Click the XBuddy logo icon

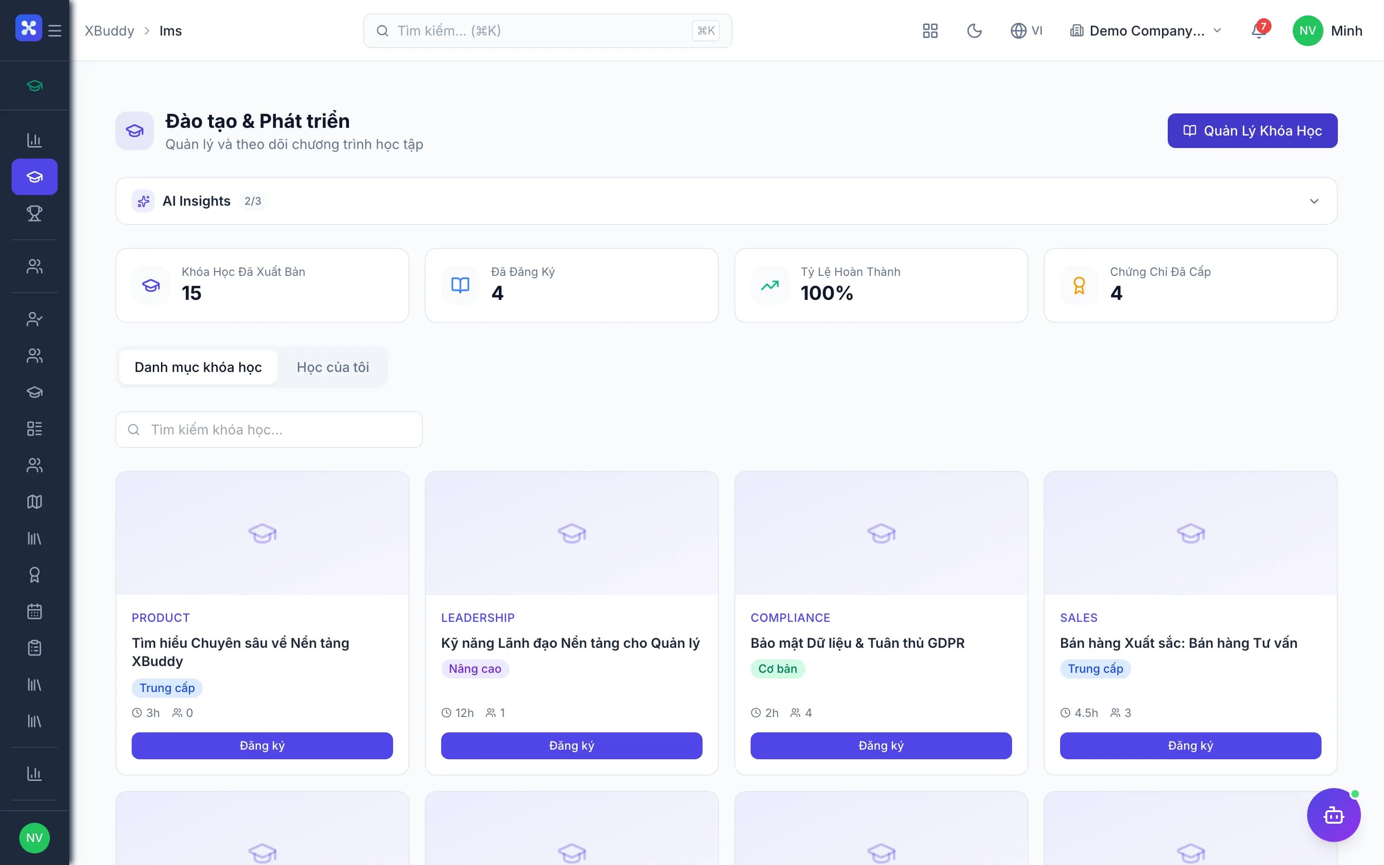coord(29,28)
